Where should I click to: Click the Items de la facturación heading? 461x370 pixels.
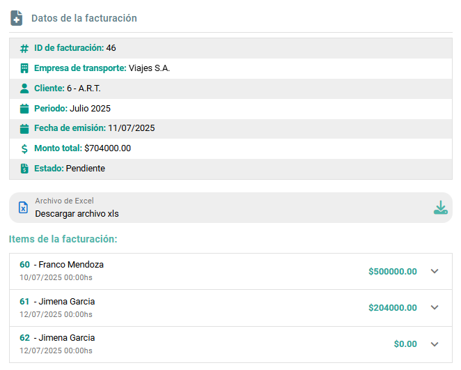(x=63, y=239)
